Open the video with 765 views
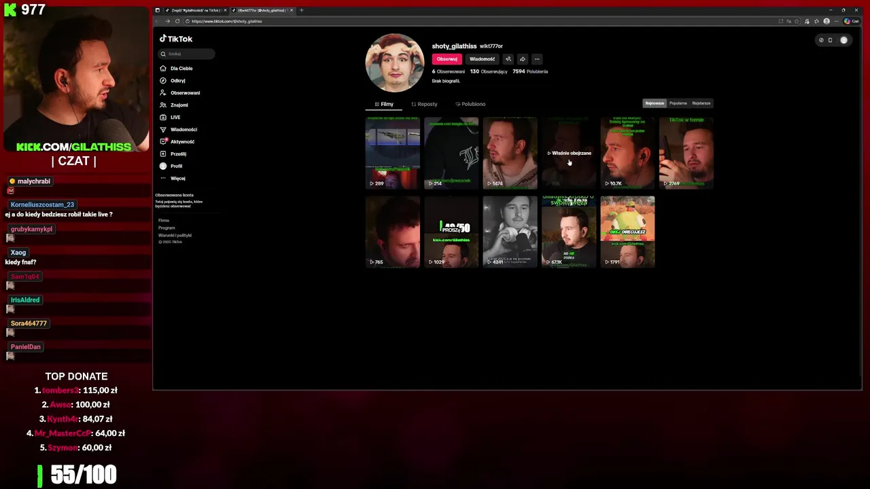This screenshot has height=489, width=870. 393,232
